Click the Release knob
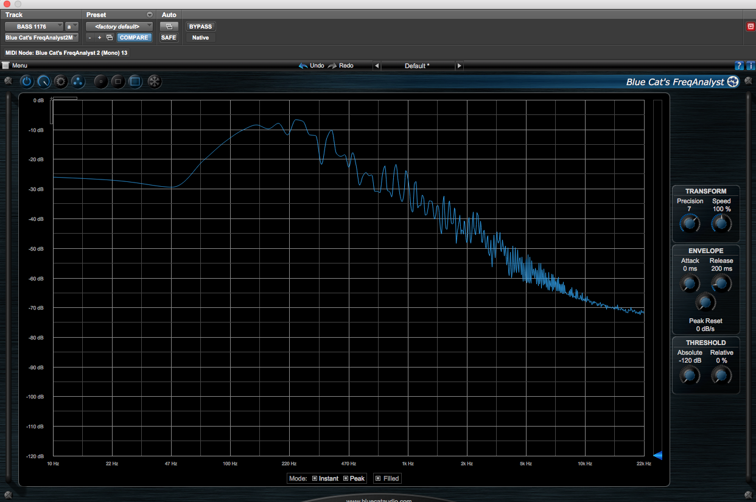The height and width of the screenshot is (502, 756). [721, 283]
